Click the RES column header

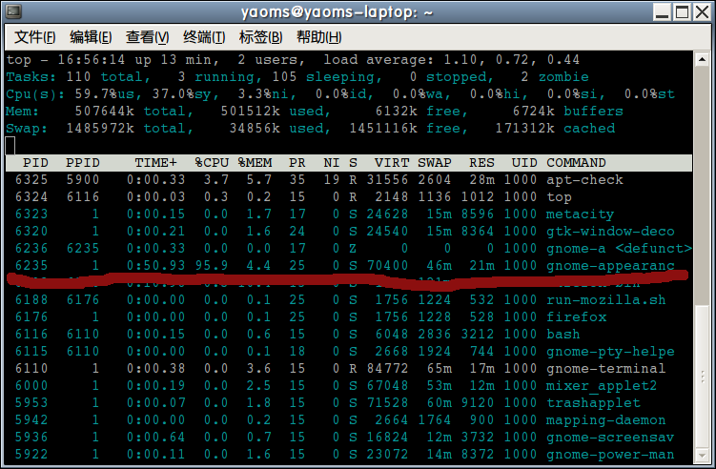(481, 163)
